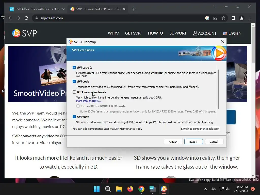Open HOWTO menu item
The width and height of the screenshot is (260, 195).
[155, 33]
